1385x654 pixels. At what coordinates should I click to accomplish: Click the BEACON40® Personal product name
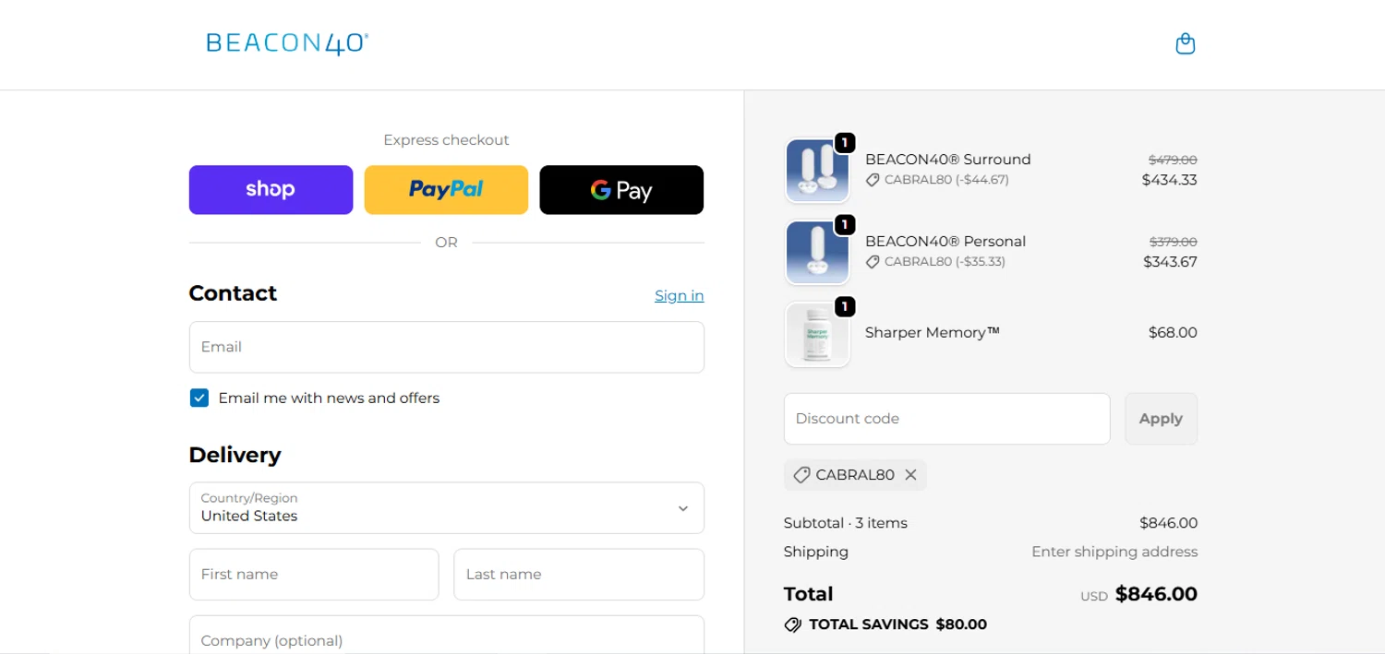pos(945,242)
